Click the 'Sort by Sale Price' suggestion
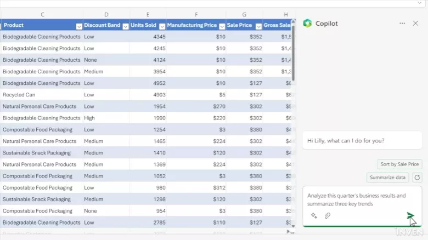428x240 pixels. pos(399,164)
